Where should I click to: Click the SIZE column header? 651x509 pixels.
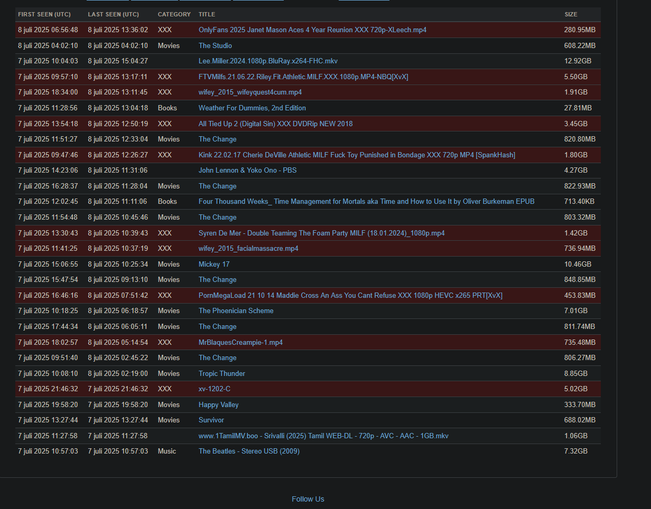[x=571, y=14]
